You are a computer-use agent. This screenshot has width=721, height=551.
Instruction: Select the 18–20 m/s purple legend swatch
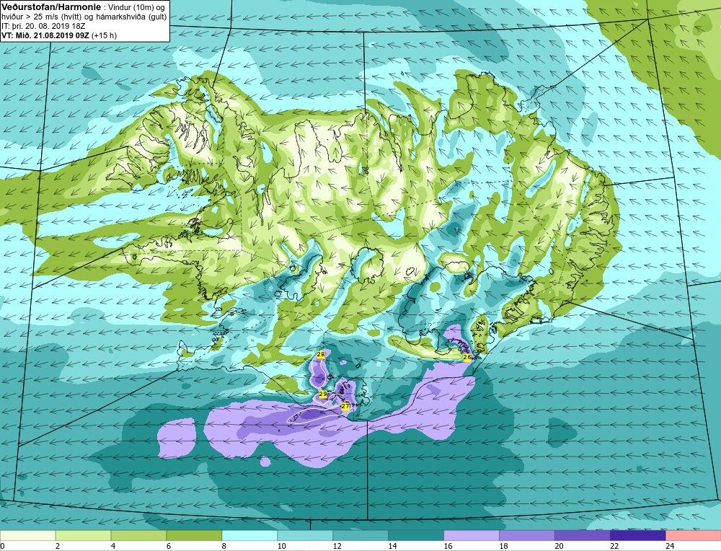pos(526,536)
